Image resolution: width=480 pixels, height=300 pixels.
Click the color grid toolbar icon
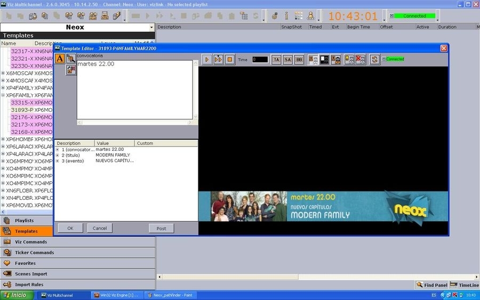point(299,15)
